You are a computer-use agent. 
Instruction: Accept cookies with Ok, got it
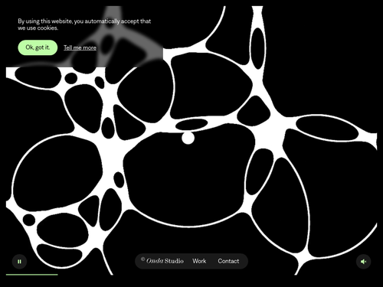click(x=38, y=47)
